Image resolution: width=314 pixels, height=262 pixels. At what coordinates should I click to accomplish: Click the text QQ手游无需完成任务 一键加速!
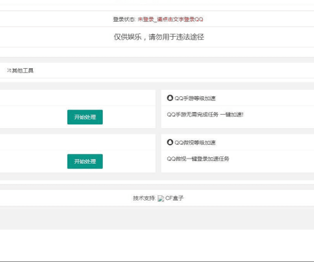[205, 115]
